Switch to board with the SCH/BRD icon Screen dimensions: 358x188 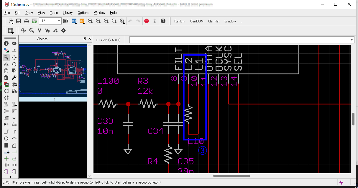[x=35, y=21]
